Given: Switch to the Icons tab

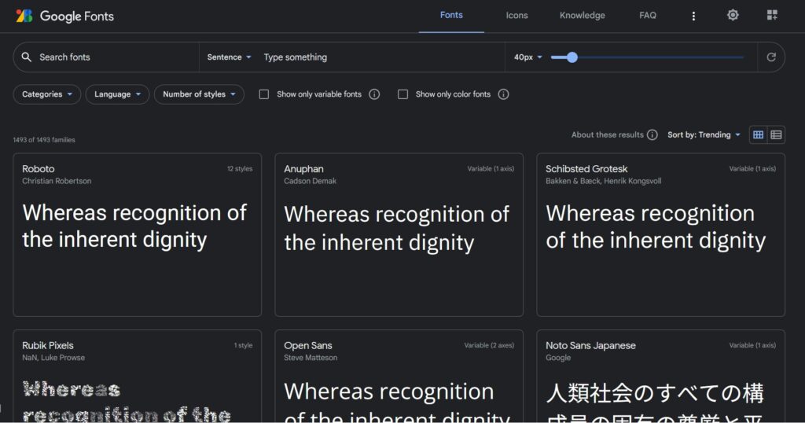Looking at the screenshot, I should click(x=516, y=16).
